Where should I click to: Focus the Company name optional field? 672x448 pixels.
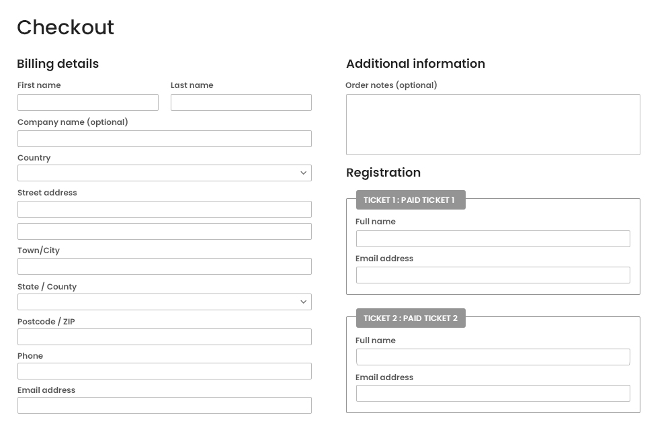coord(165,138)
